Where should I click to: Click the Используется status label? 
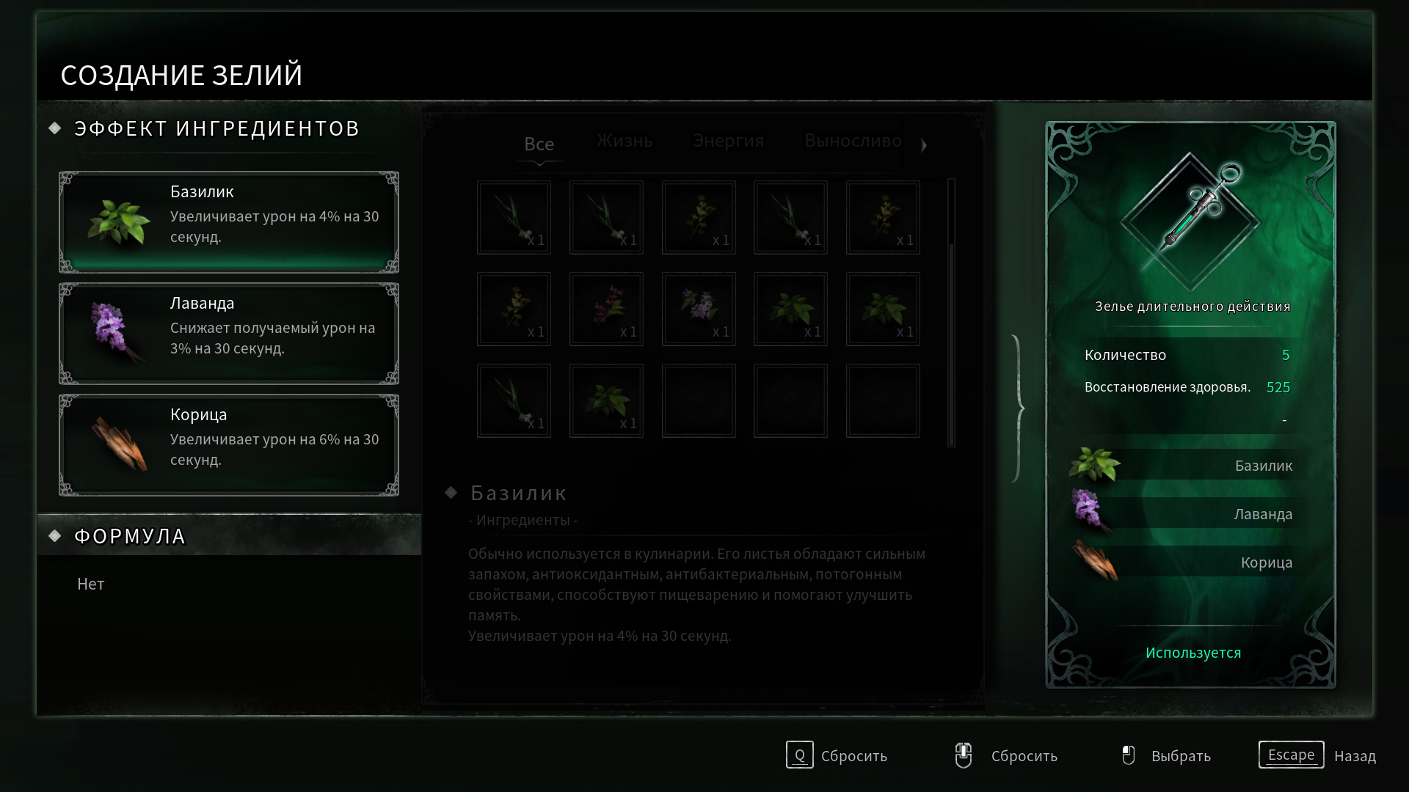pyautogui.click(x=1193, y=653)
